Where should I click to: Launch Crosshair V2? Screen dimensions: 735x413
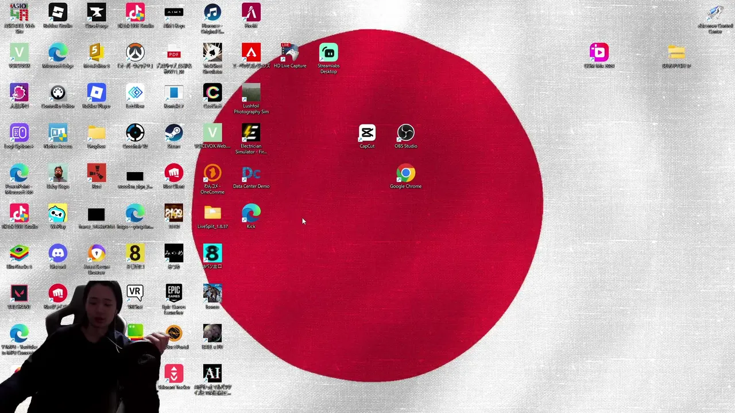135,133
